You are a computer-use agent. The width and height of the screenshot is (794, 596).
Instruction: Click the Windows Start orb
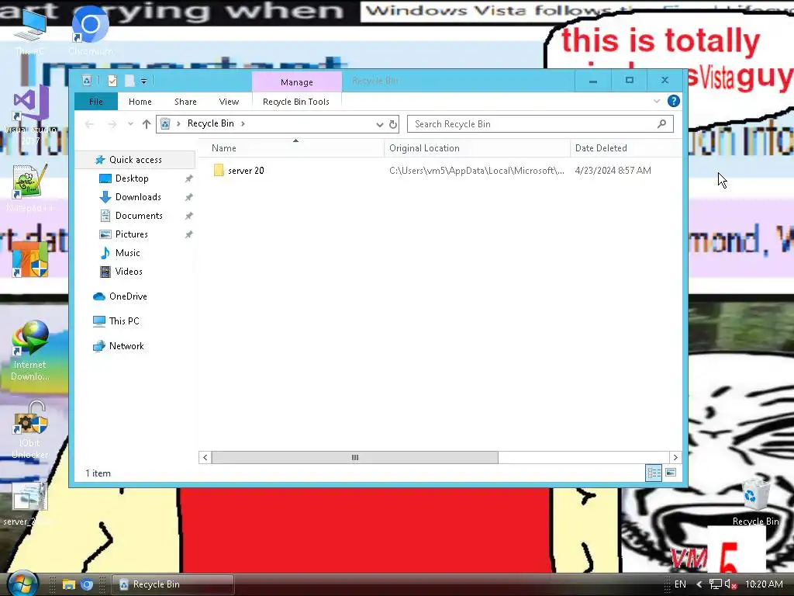[22, 584]
